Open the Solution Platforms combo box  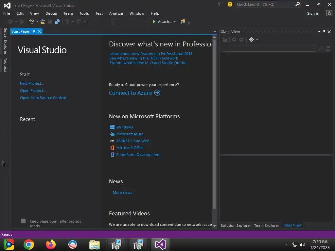click(131, 22)
